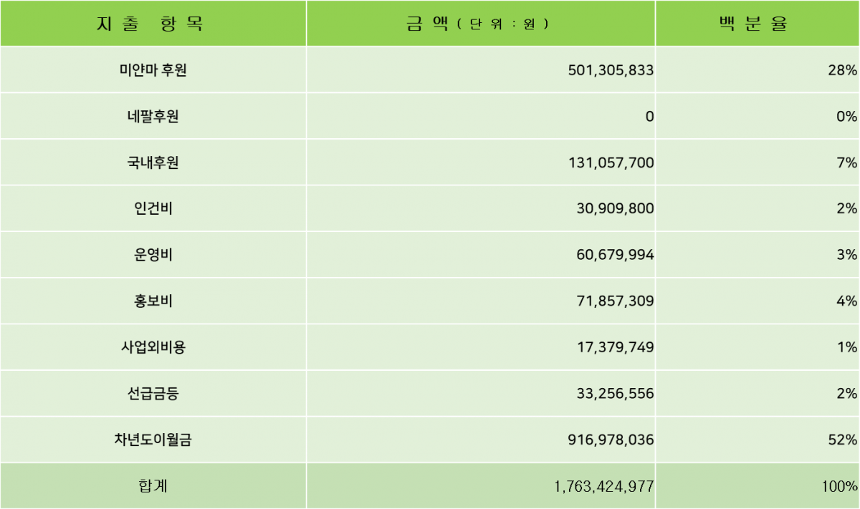The width and height of the screenshot is (860, 509).
Task: Click the 네팔후원 row label
Action: (x=153, y=116)
